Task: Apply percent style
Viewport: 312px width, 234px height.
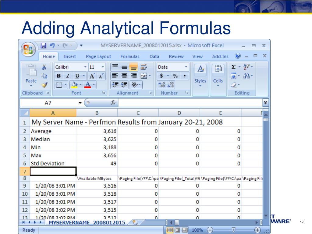Action: click(175, 76)
